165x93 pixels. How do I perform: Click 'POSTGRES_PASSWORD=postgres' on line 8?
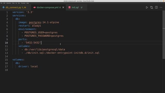(44, 36)
